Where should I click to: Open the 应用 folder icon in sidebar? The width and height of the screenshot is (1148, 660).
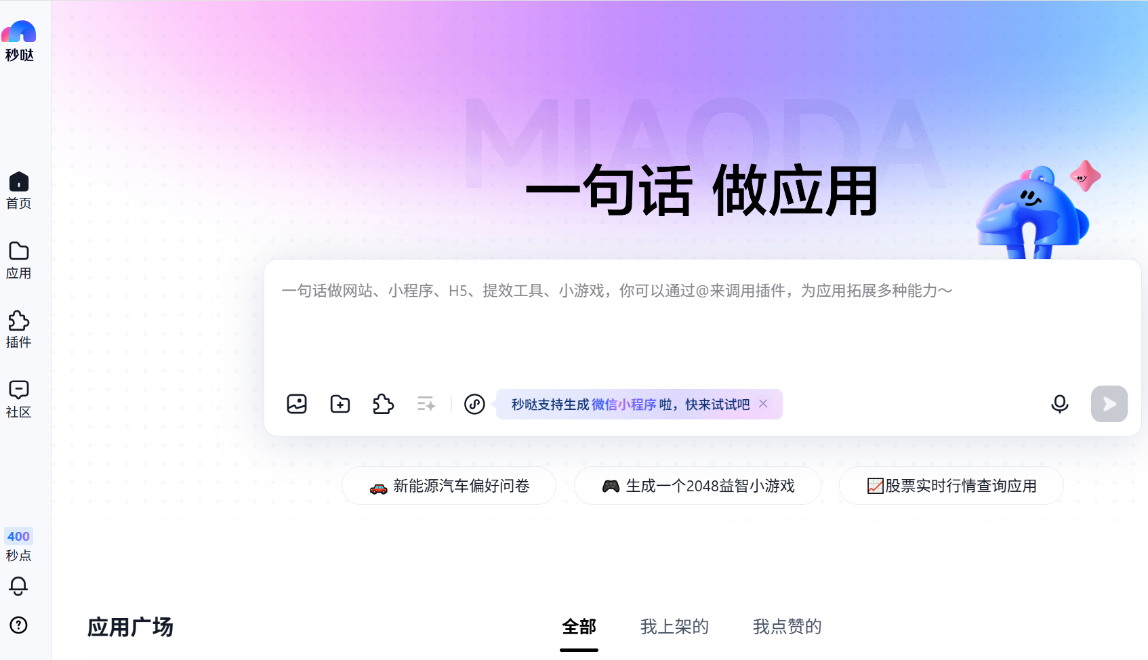tap(19, 251)
